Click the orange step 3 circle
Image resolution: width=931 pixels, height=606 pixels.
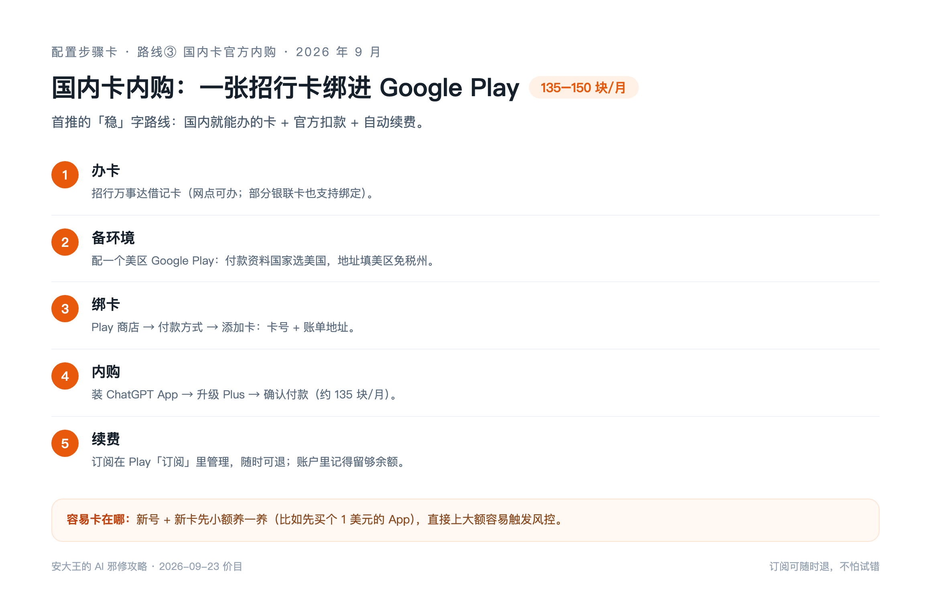click(x=65, y=309)
